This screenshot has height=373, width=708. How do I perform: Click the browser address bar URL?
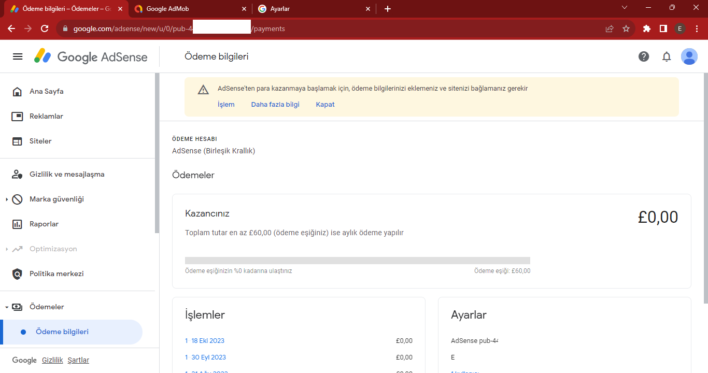click(179, 29)
